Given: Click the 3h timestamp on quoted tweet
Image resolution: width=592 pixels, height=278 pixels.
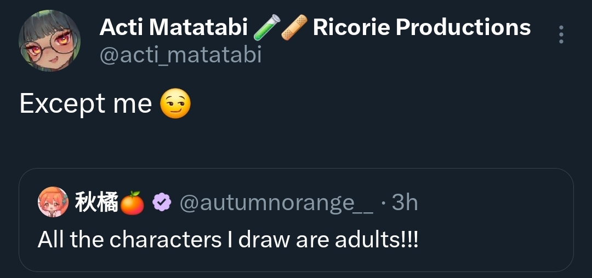Looking at the screenshot, I should (x=405, y=203).
